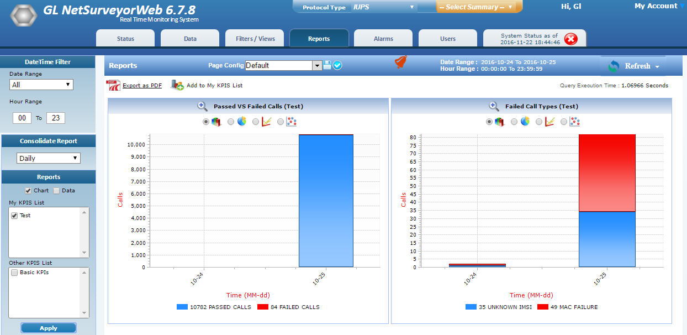This screenshot has width=687, height=335.
Task: Zoom into the Passed VS Failed Calls chart
Action: click(202, 106)
